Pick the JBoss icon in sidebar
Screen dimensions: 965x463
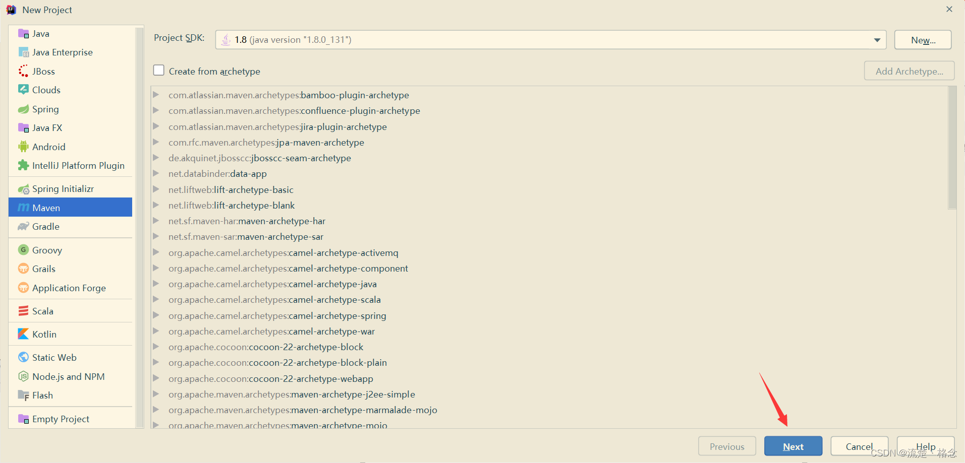coord(23,71)
